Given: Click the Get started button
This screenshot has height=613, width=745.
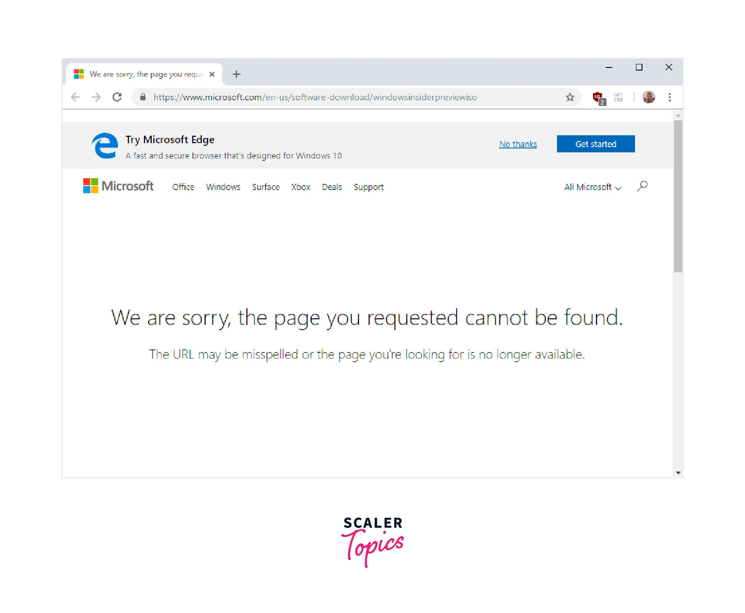Looking at the screenshot, I should [596, 144].
